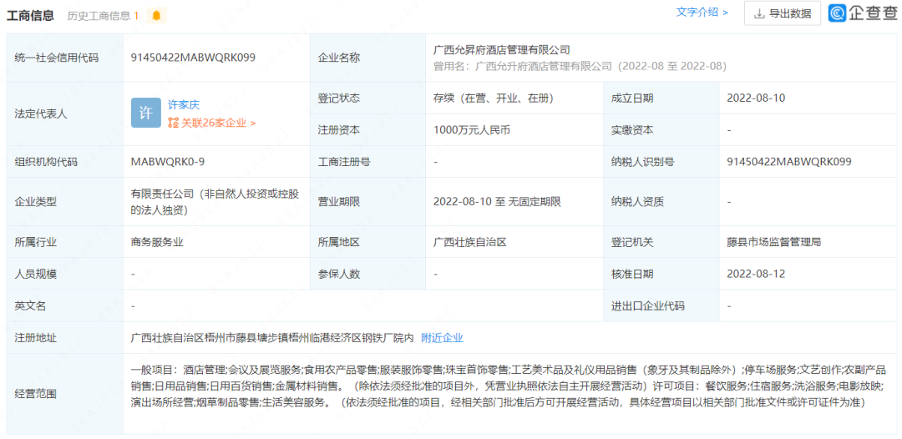Click label 法定代表人
Screen dimensions: 902x439
[x=41, y=114]
